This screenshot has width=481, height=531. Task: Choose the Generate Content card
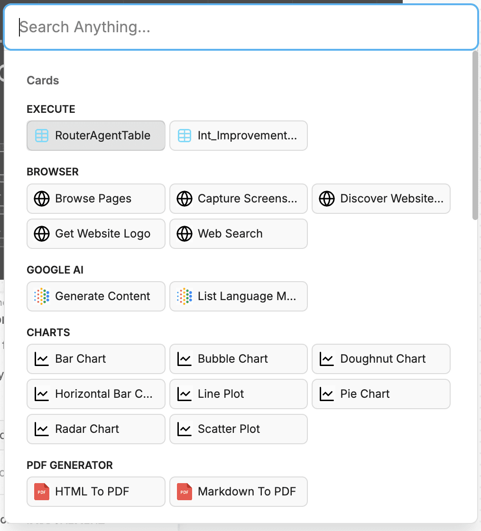(x=96, y=296)
